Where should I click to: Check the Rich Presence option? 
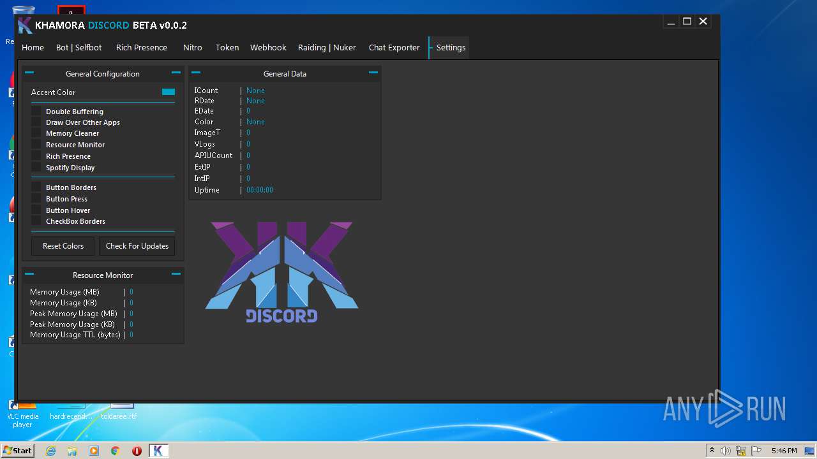click(36, 156)
